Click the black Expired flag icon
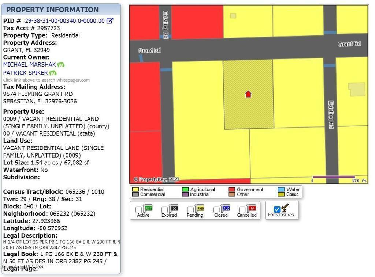375x277 pixels. point(174,208)
